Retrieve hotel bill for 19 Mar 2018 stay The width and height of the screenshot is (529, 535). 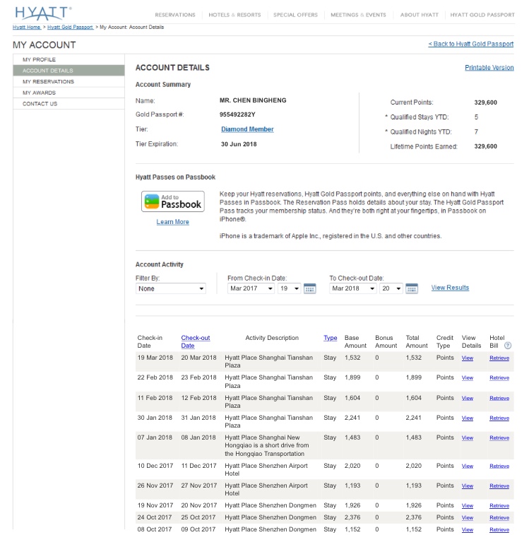[x=499, y=358]
